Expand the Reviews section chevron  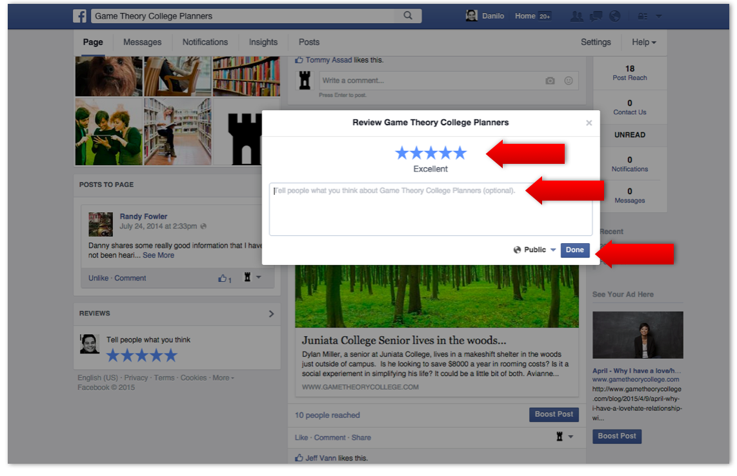pyautogui.click(x=271, y=314)
